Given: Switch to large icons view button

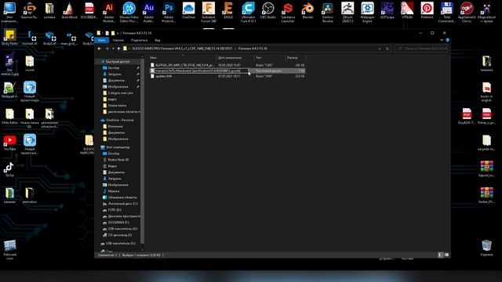Looking at the screenshot, I should click(x=446, y=255).
